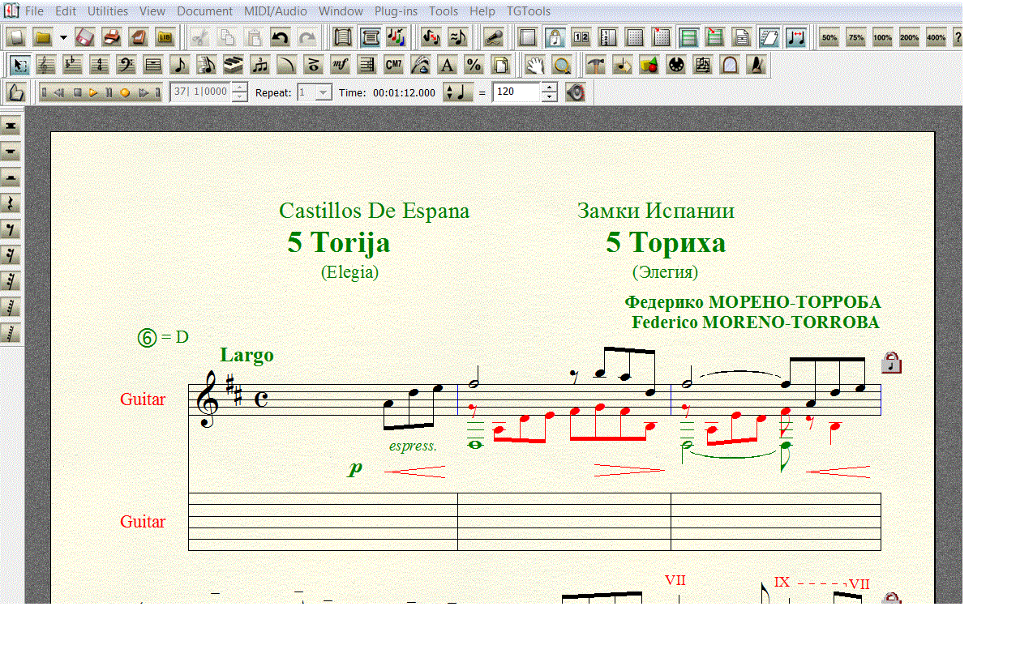The image size is (1033, 662).
Task: Select the Tempo tool metronome icon
Action: tap(756, 66)
